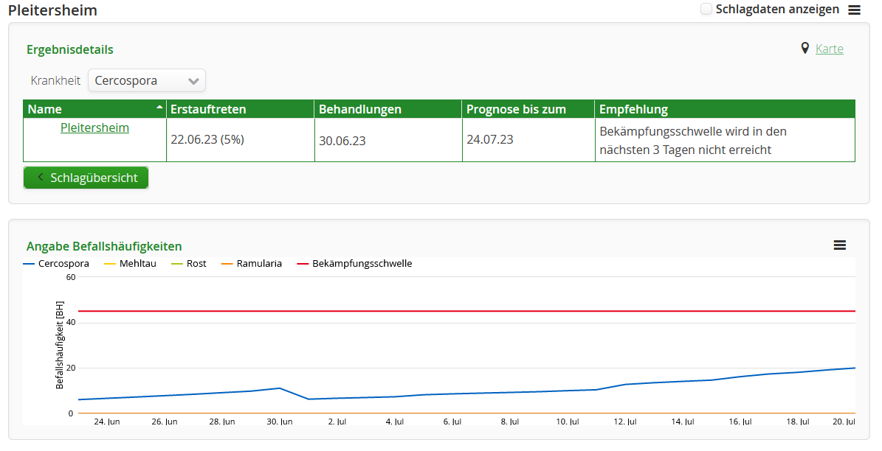Click the map pin icon beside Karte
The width and height of the screenshot is (882, 451).
(x=805, y=48)
